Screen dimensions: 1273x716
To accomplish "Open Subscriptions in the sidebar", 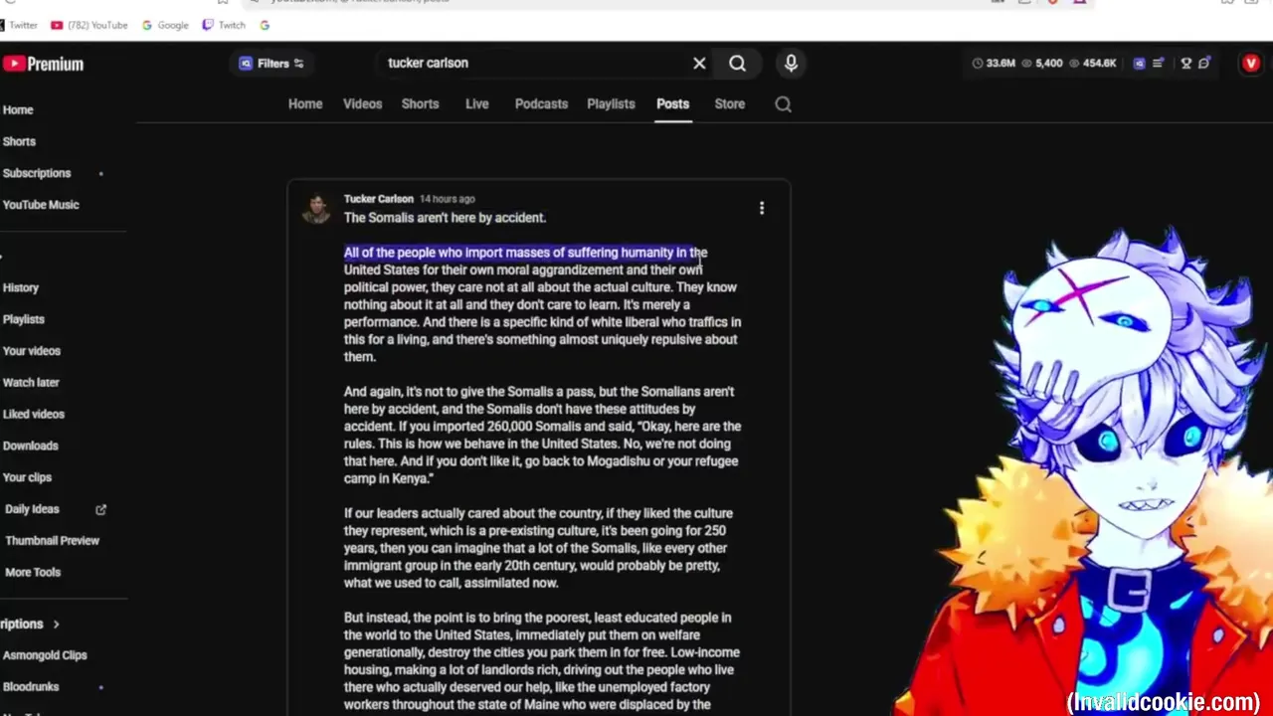I will 37,173.
